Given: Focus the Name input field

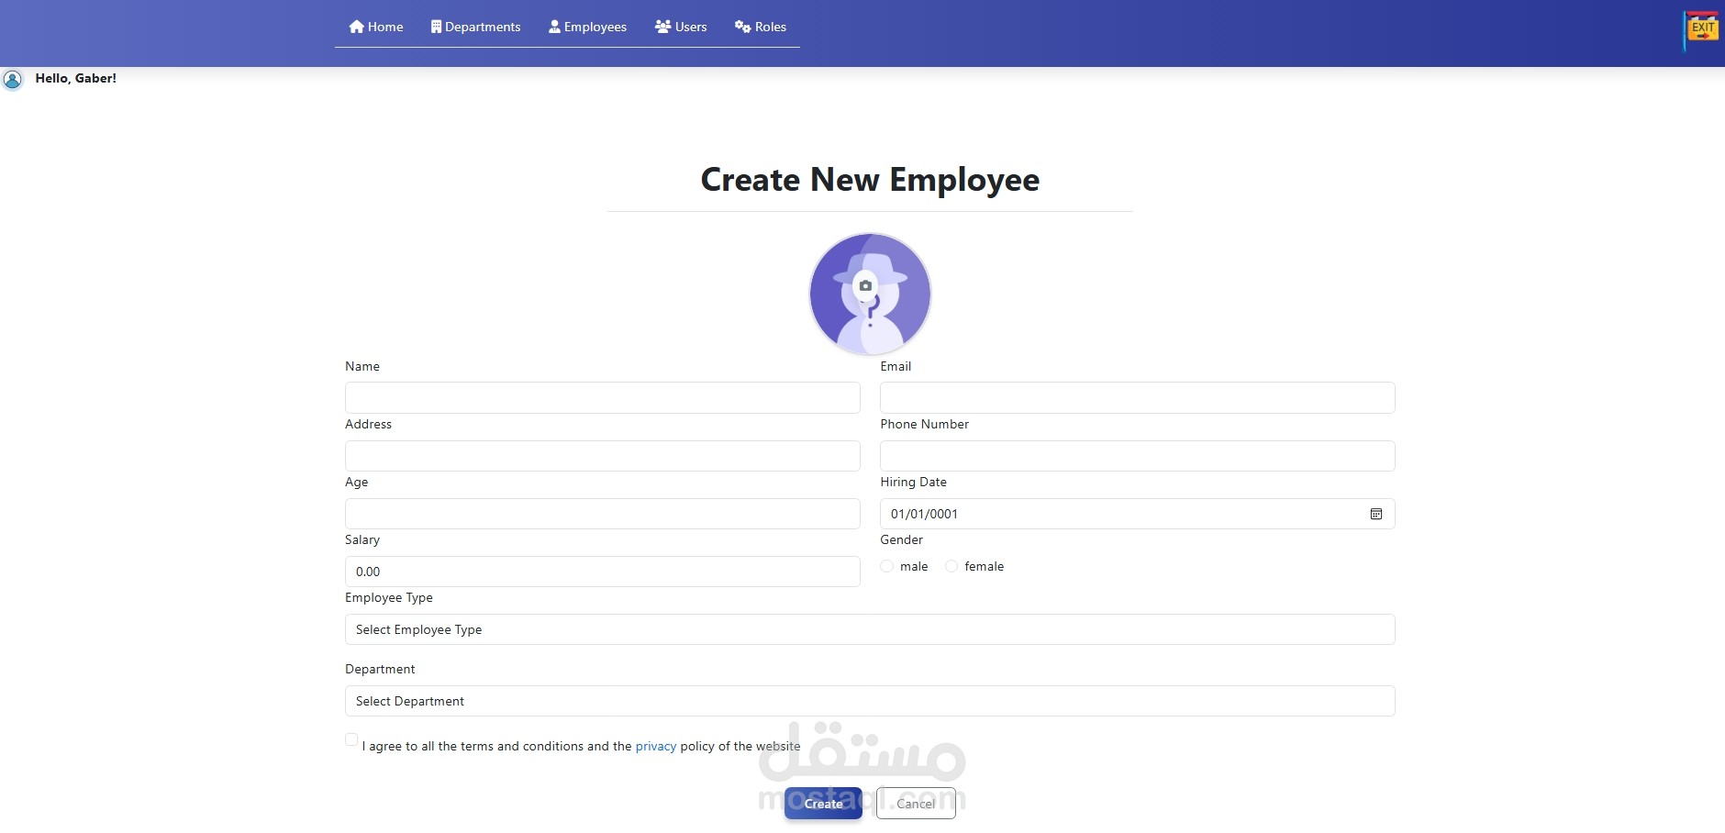Looking at the screenshot, I should click(x=603, y=397).
